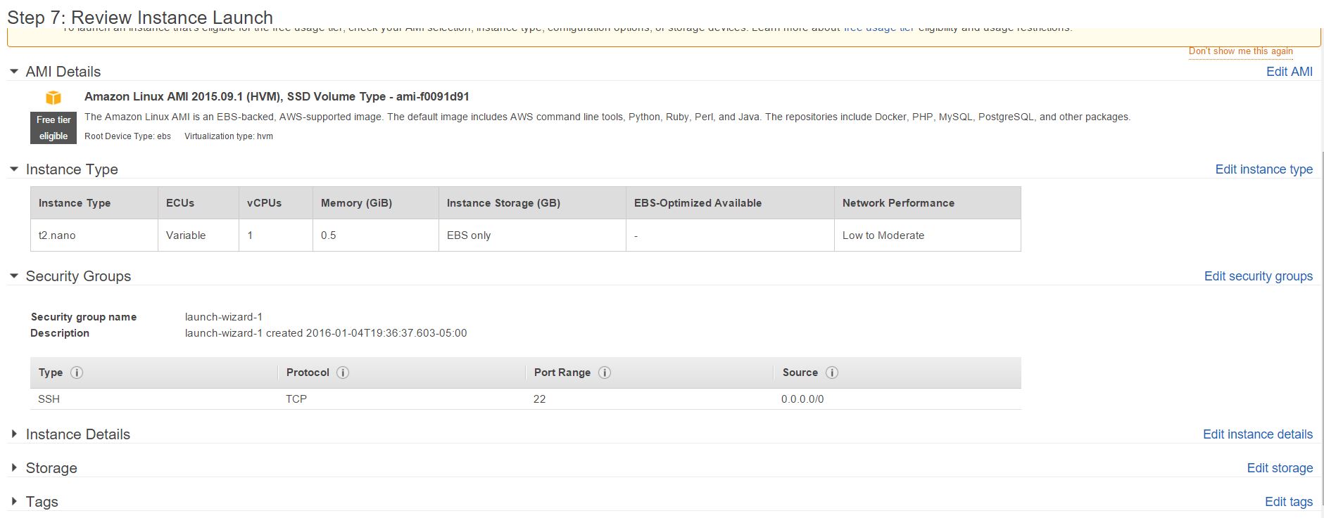Click the Variable ECUs cell
Image resolution: width=1324 pixels, height=518 pixels.
[198, 235]
